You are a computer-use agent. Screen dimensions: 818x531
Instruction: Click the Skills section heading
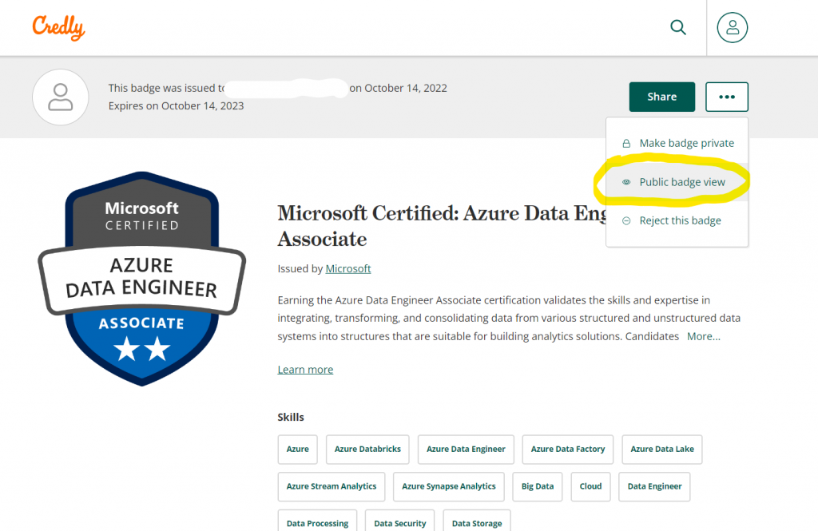291,418
